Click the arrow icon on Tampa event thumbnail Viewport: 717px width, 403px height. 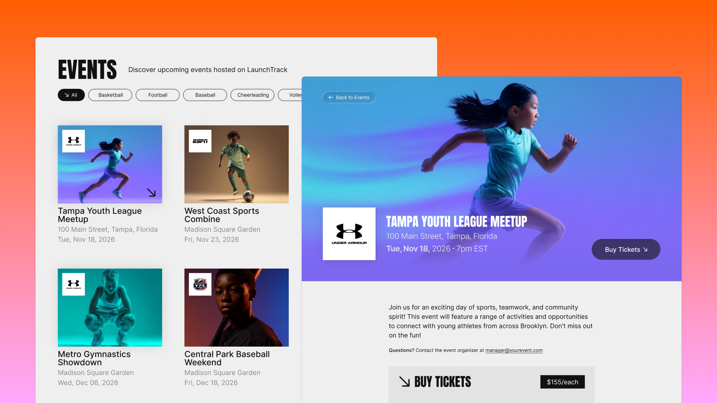point(151,193)
